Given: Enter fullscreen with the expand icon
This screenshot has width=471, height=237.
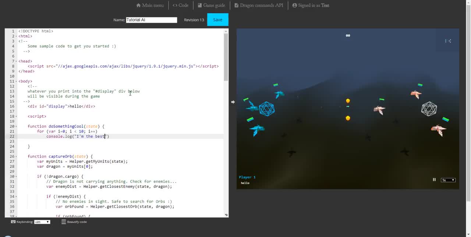Looking at the screenshot, I should coord(450,41).
